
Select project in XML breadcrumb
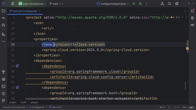pos(13,102)
